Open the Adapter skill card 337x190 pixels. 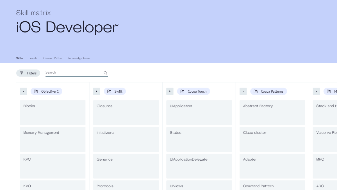pos(272,166)
